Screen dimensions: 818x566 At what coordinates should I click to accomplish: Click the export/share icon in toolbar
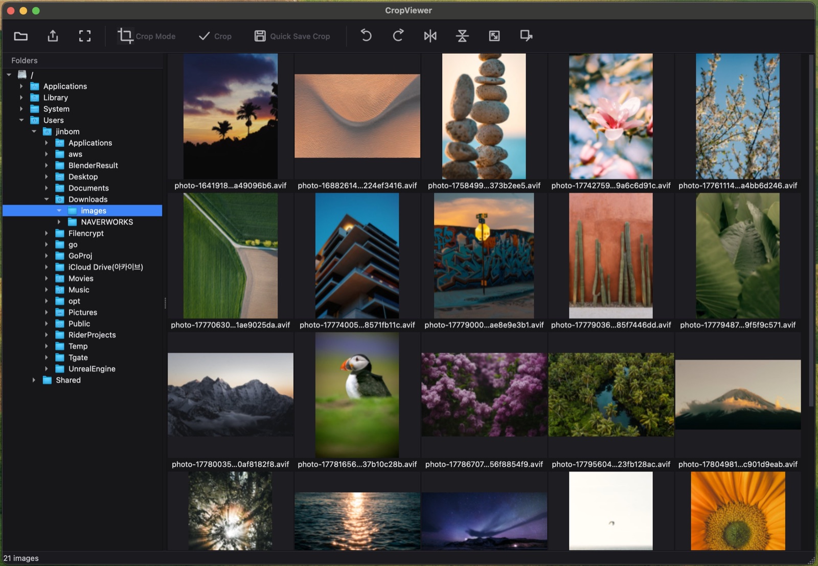[53, 36]
